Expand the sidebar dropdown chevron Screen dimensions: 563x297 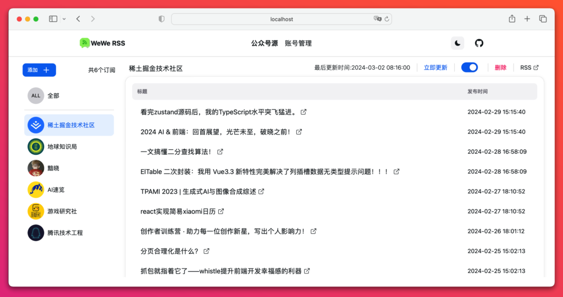[x=64, y=19]
